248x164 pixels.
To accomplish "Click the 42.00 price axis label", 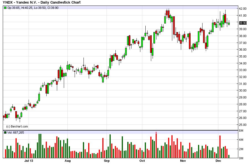I will [x=243, y=9].
